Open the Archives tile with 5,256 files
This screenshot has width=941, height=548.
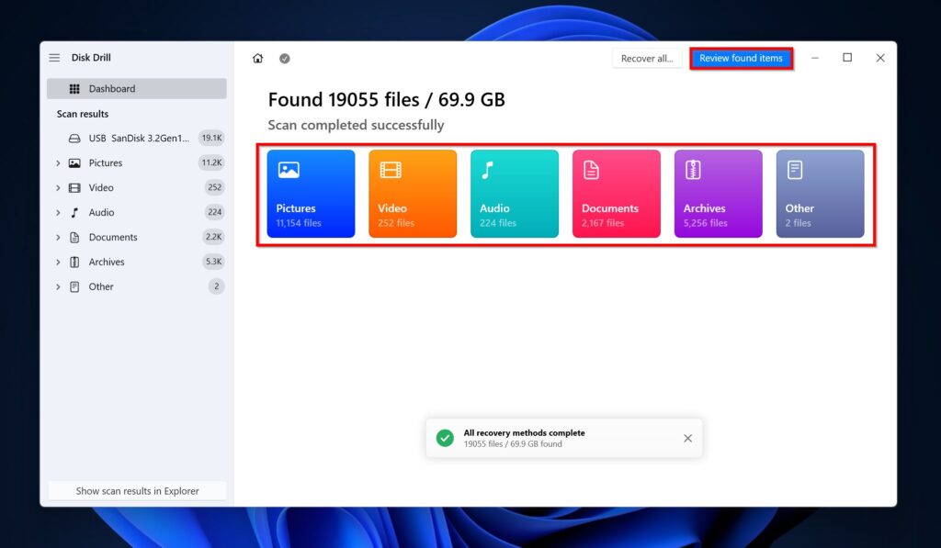(x=718, y=193)
